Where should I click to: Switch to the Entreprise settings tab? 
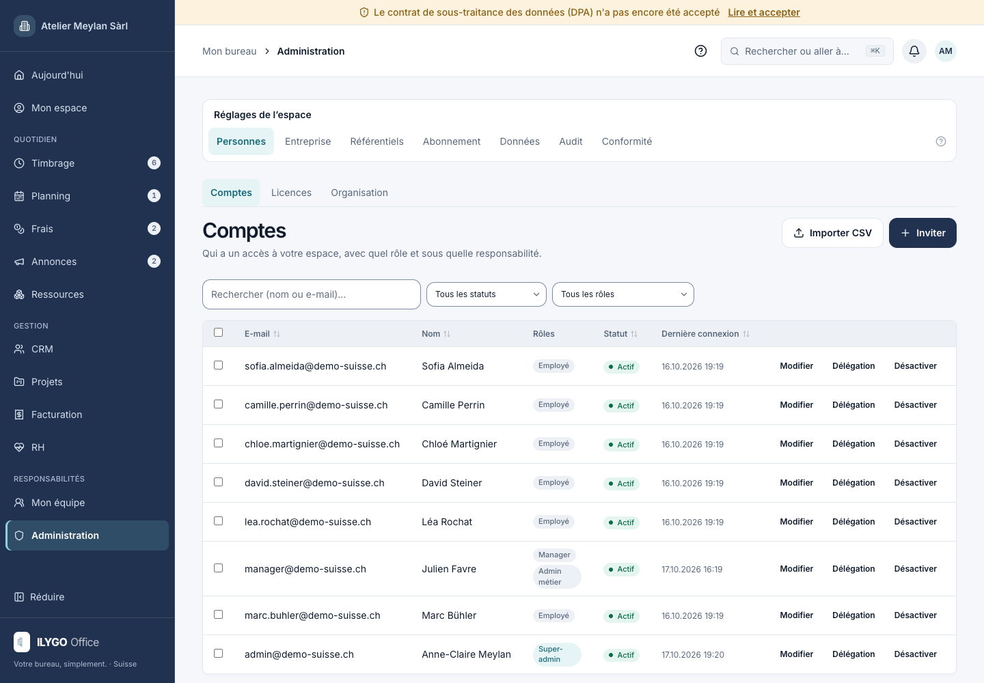click(x=308, y=141)
